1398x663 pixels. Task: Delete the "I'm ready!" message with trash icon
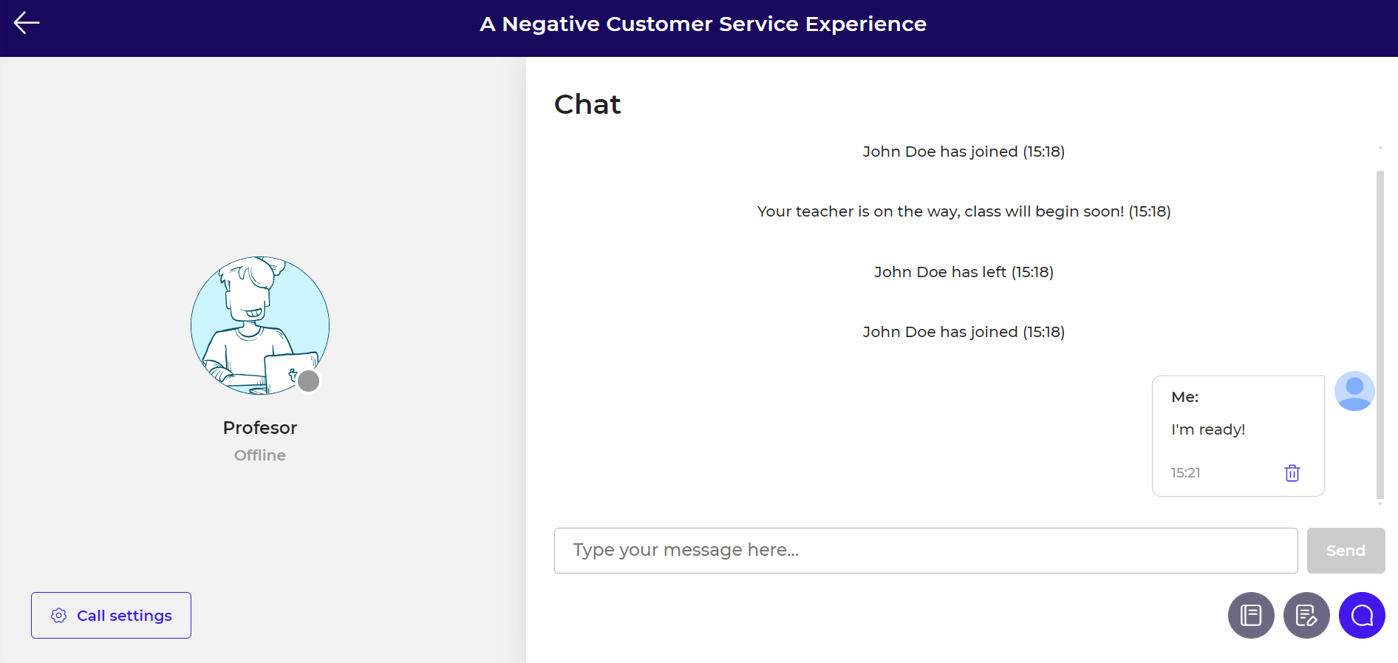1292,473
